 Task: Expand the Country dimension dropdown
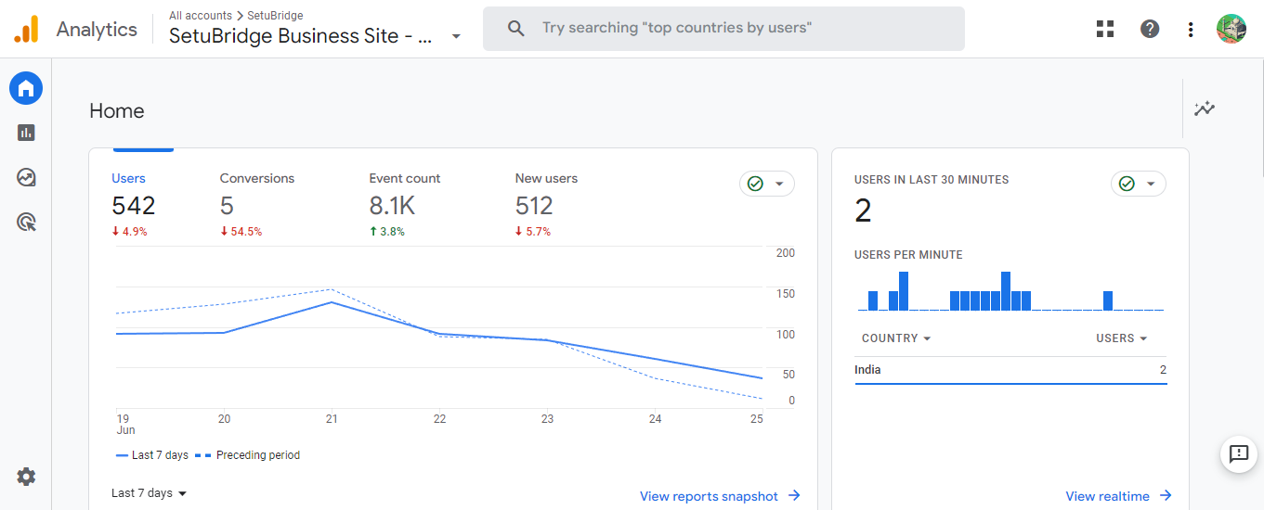(896, 338)
